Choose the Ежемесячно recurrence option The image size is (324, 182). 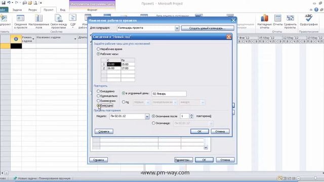(98, 101)
